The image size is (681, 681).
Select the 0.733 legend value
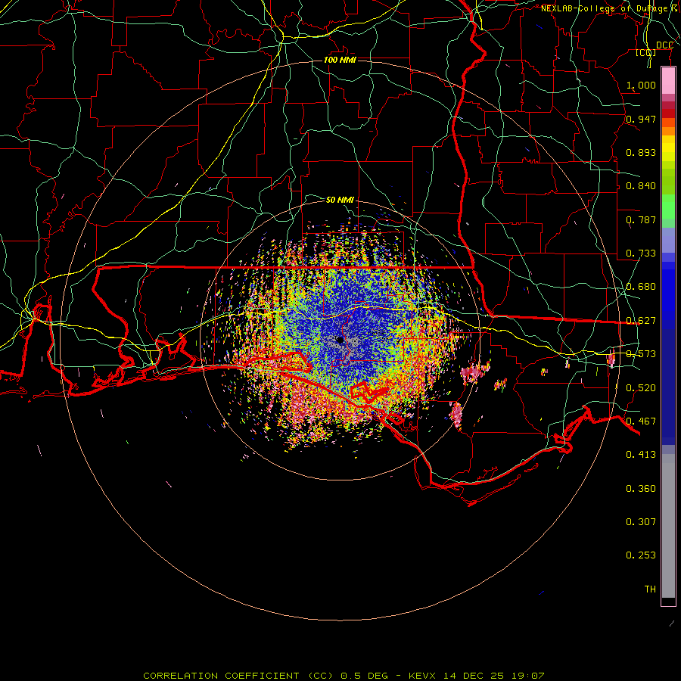[641, 253]
